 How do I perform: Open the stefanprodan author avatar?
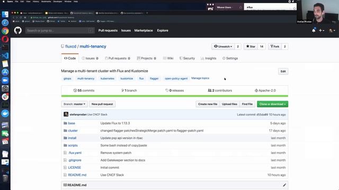point(66,115)
